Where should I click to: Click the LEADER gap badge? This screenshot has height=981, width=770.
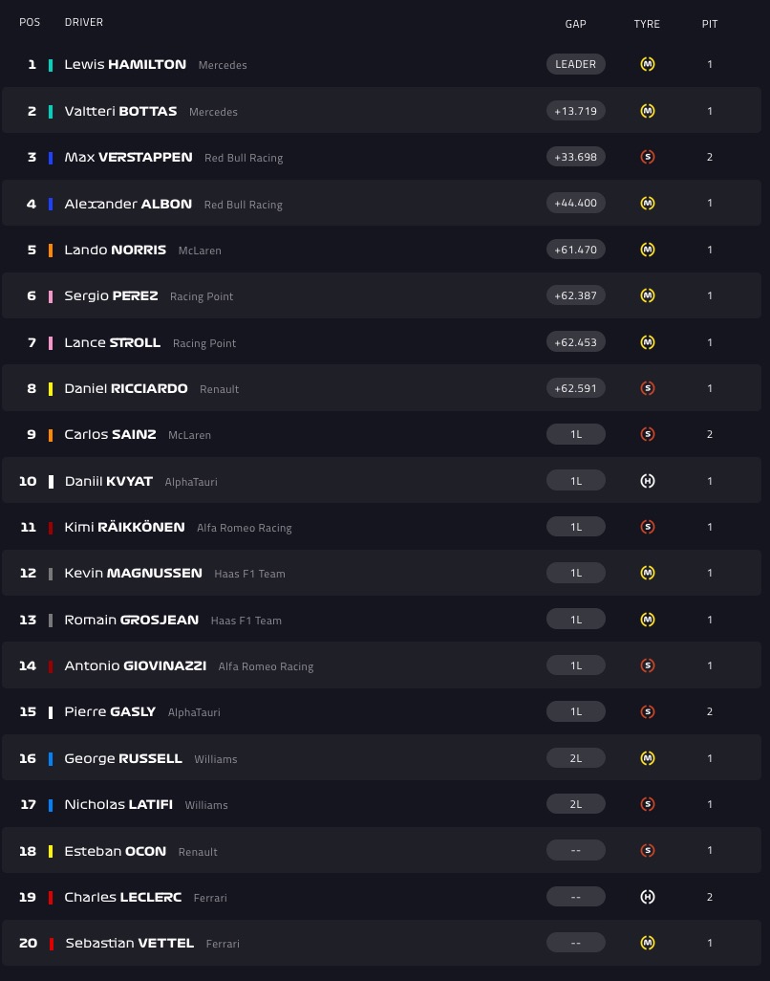575,64
